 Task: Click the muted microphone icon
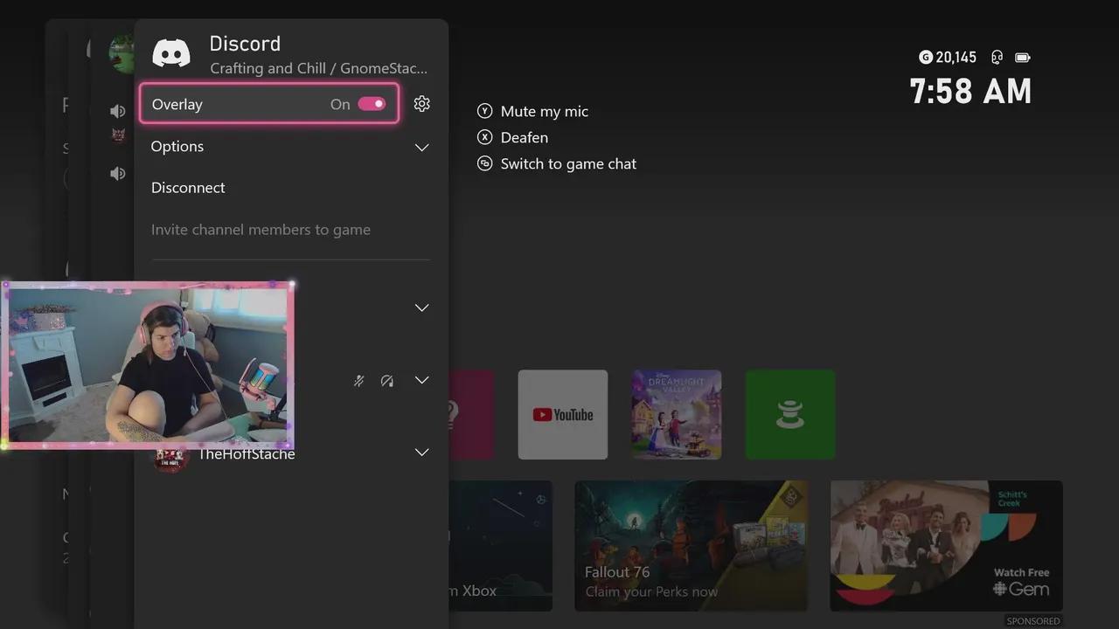click(358, 381)
